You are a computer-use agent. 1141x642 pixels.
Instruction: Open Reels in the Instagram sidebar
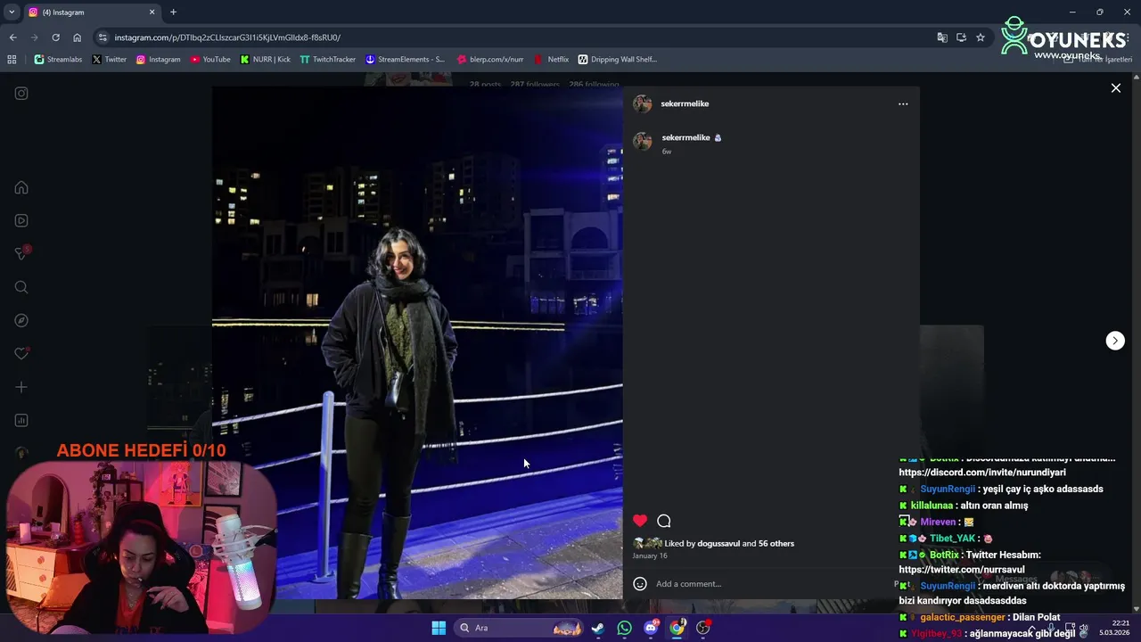click(x=21, y=220)
